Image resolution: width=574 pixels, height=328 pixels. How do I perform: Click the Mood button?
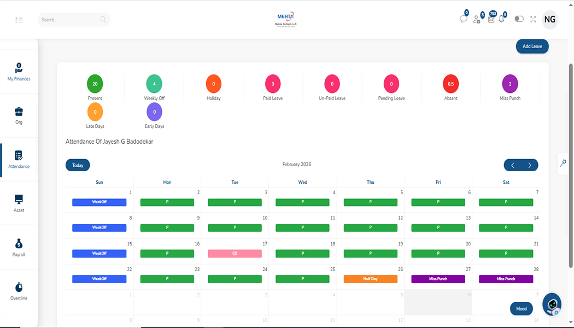click(522, 308)
